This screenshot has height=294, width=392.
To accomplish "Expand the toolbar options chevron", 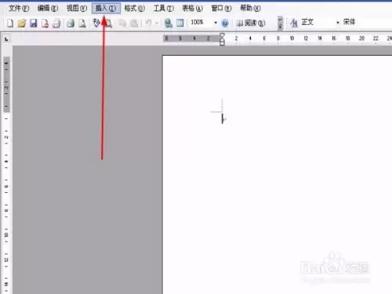I will point(280,23).
